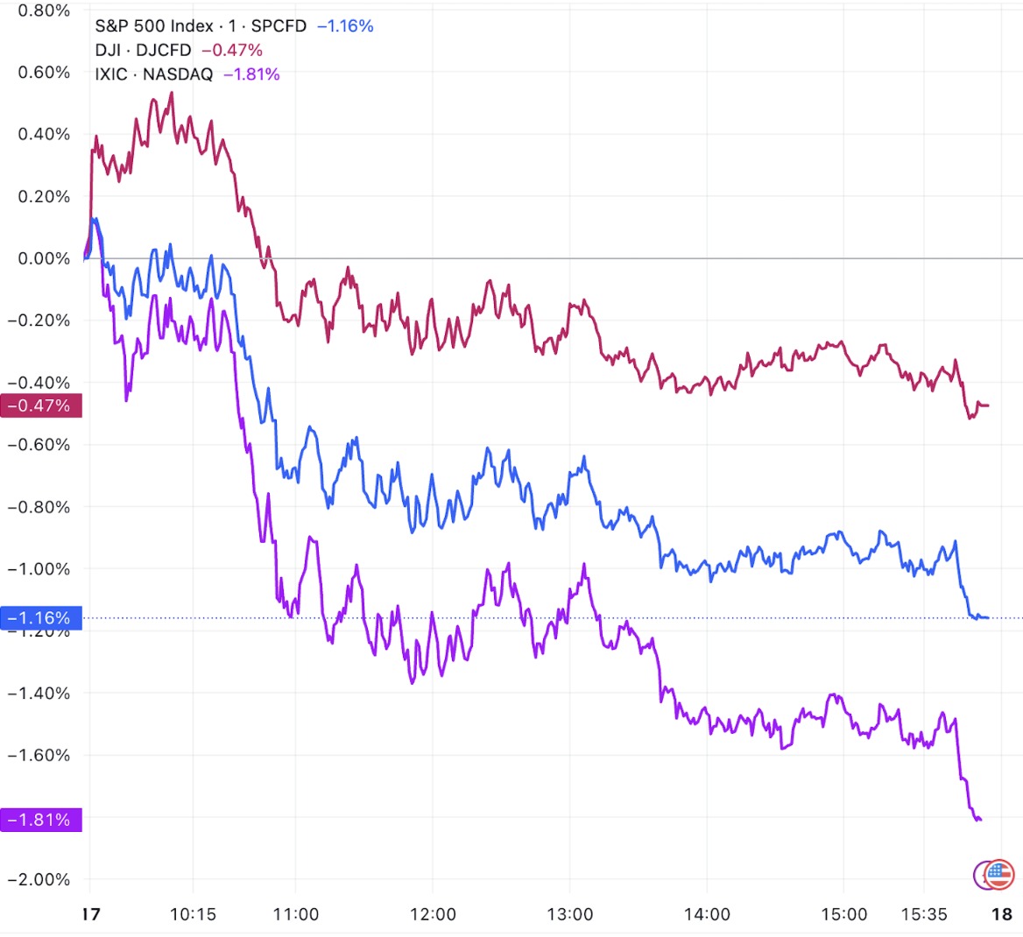The image size is (1023, 937).
Task: Click the purple −1.81% price axis label
Action: click(39, 821)
